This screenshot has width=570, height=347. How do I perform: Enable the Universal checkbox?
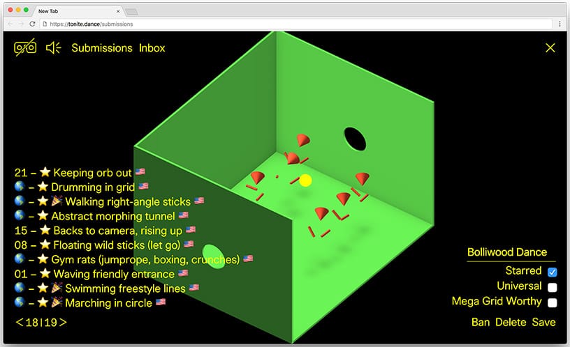(553, 287)
